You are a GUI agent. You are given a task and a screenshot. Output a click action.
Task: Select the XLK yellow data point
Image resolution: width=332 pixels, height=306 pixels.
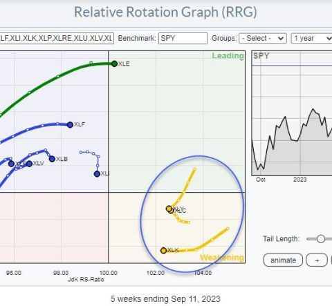click(163, 251)
